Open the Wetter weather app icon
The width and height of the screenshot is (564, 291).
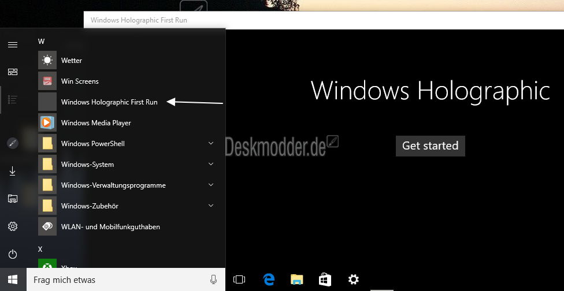pyautogui.click(x=47, y=60)
